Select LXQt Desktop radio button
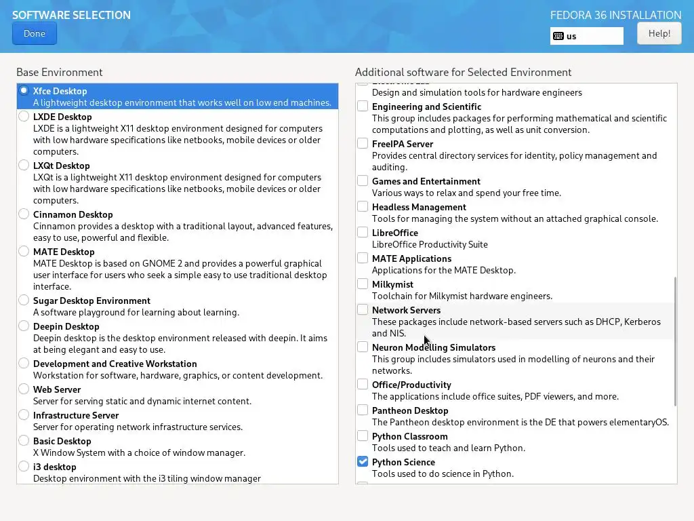The height and width of the screenshot is (521, 694). click(x=24, y=166)
